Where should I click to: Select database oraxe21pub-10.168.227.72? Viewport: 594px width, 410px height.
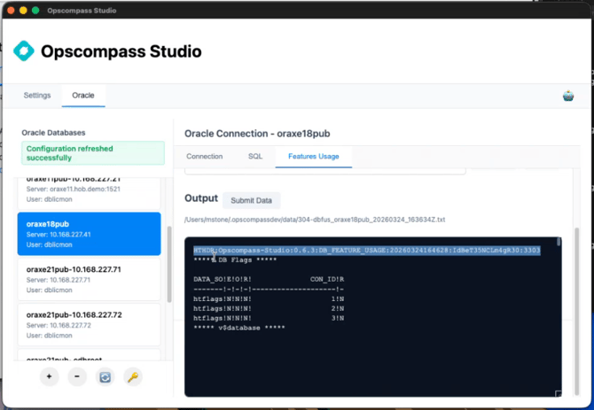pos(89,325)
